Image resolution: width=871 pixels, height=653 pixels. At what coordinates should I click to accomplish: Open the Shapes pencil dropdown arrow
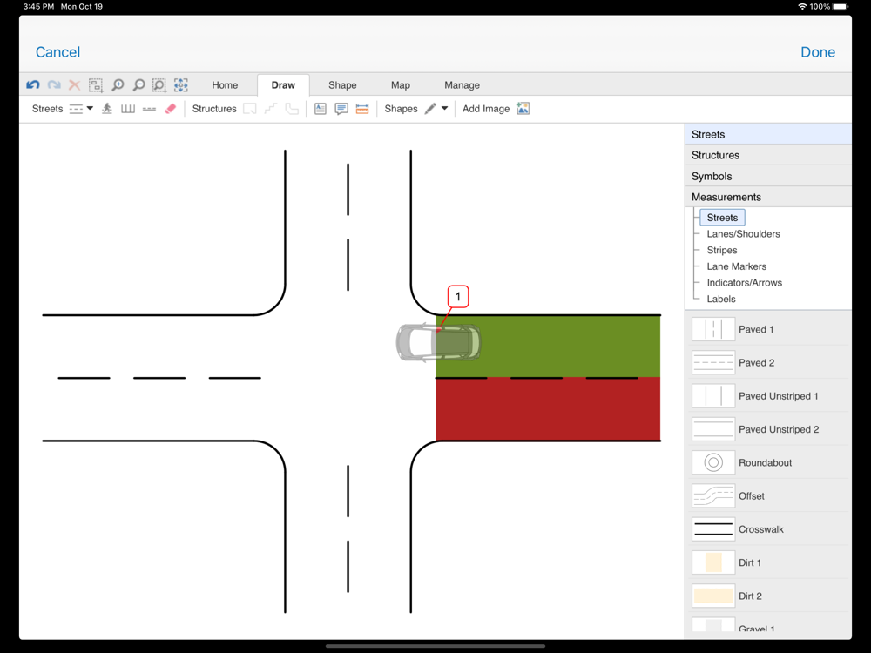click(444, 108)
